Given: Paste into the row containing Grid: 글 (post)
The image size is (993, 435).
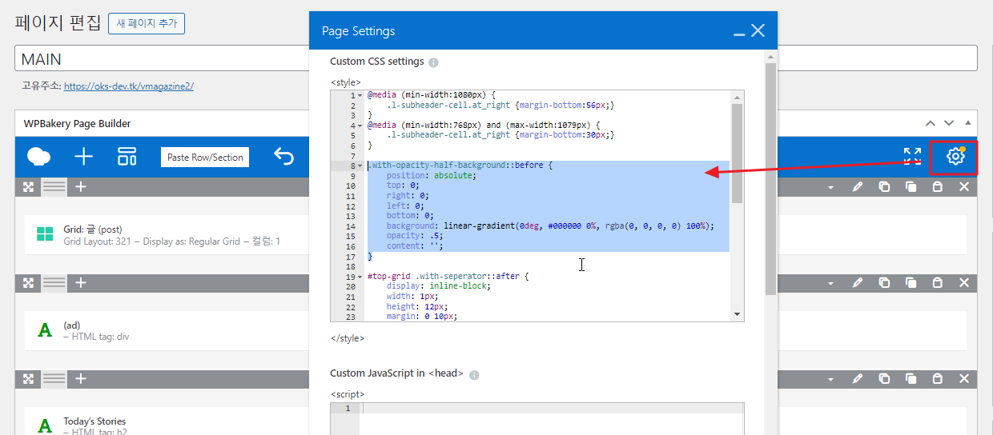Looking at the screenshot, I should coord(937,187).
